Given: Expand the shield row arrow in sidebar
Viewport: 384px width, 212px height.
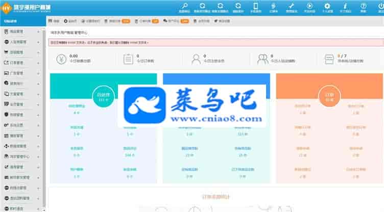Looking at the screenshot, I should pos(38,115).
